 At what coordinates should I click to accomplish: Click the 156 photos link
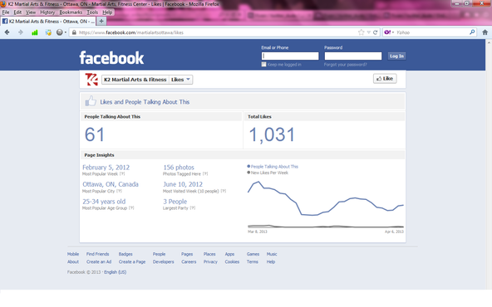click(179, 168)
